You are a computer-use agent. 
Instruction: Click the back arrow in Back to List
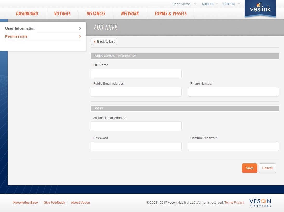pyautogui.click(x=95, y=42)
